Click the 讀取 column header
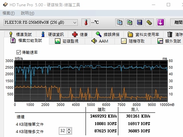Viewport: 183px width, 137px height. 102,109
